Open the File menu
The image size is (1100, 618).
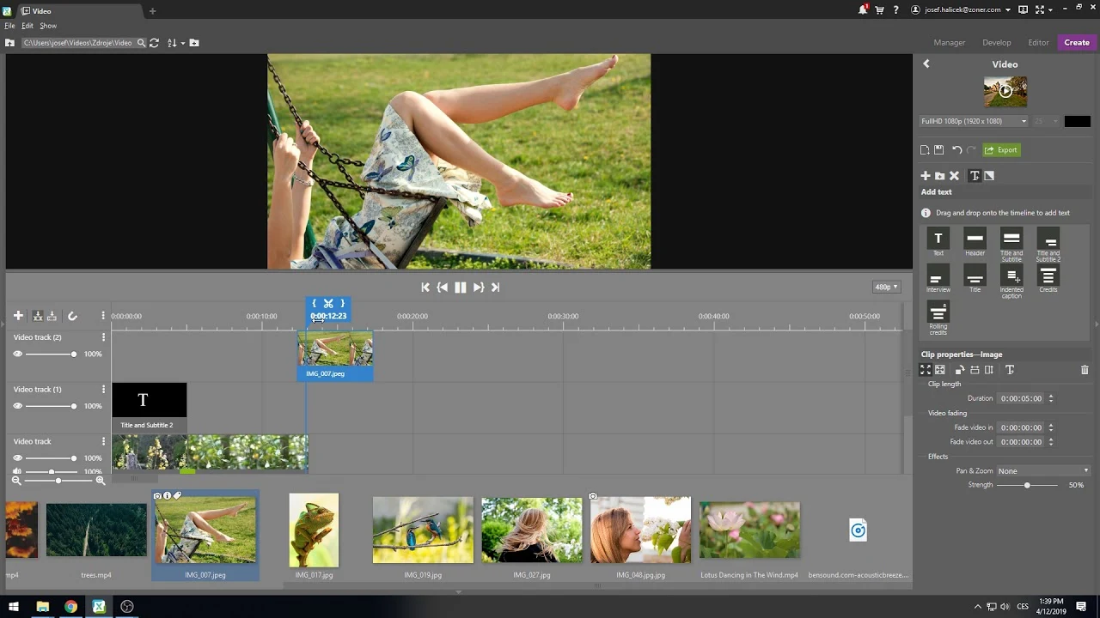click(x=9, y=26)
